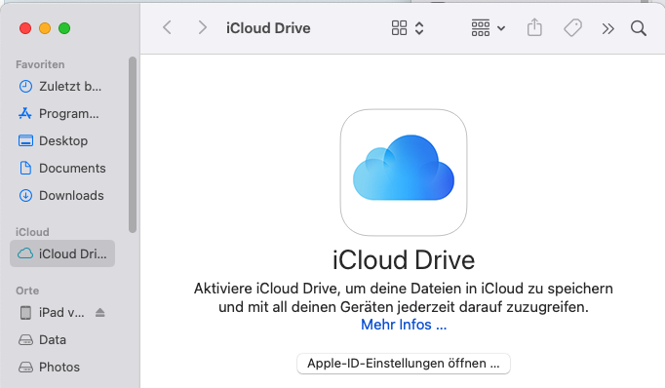This screenshot has width=665, height=388.
Task: Select the Data volume in sidebar
Action: [x=62, y=339]
